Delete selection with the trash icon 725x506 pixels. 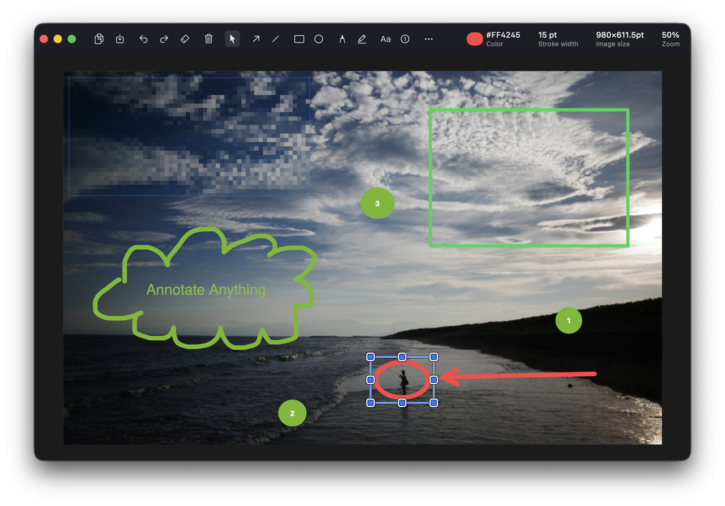point(209,39)
